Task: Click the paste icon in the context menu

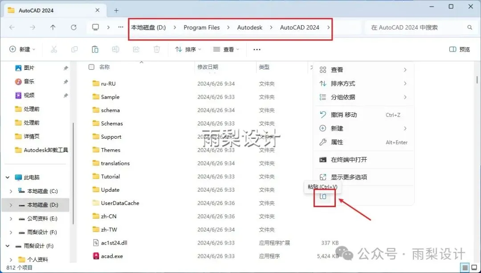Action: [323, 197]
